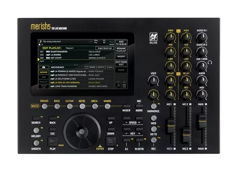
Task: Push the round MELODY button
Action: click(36, 130)
